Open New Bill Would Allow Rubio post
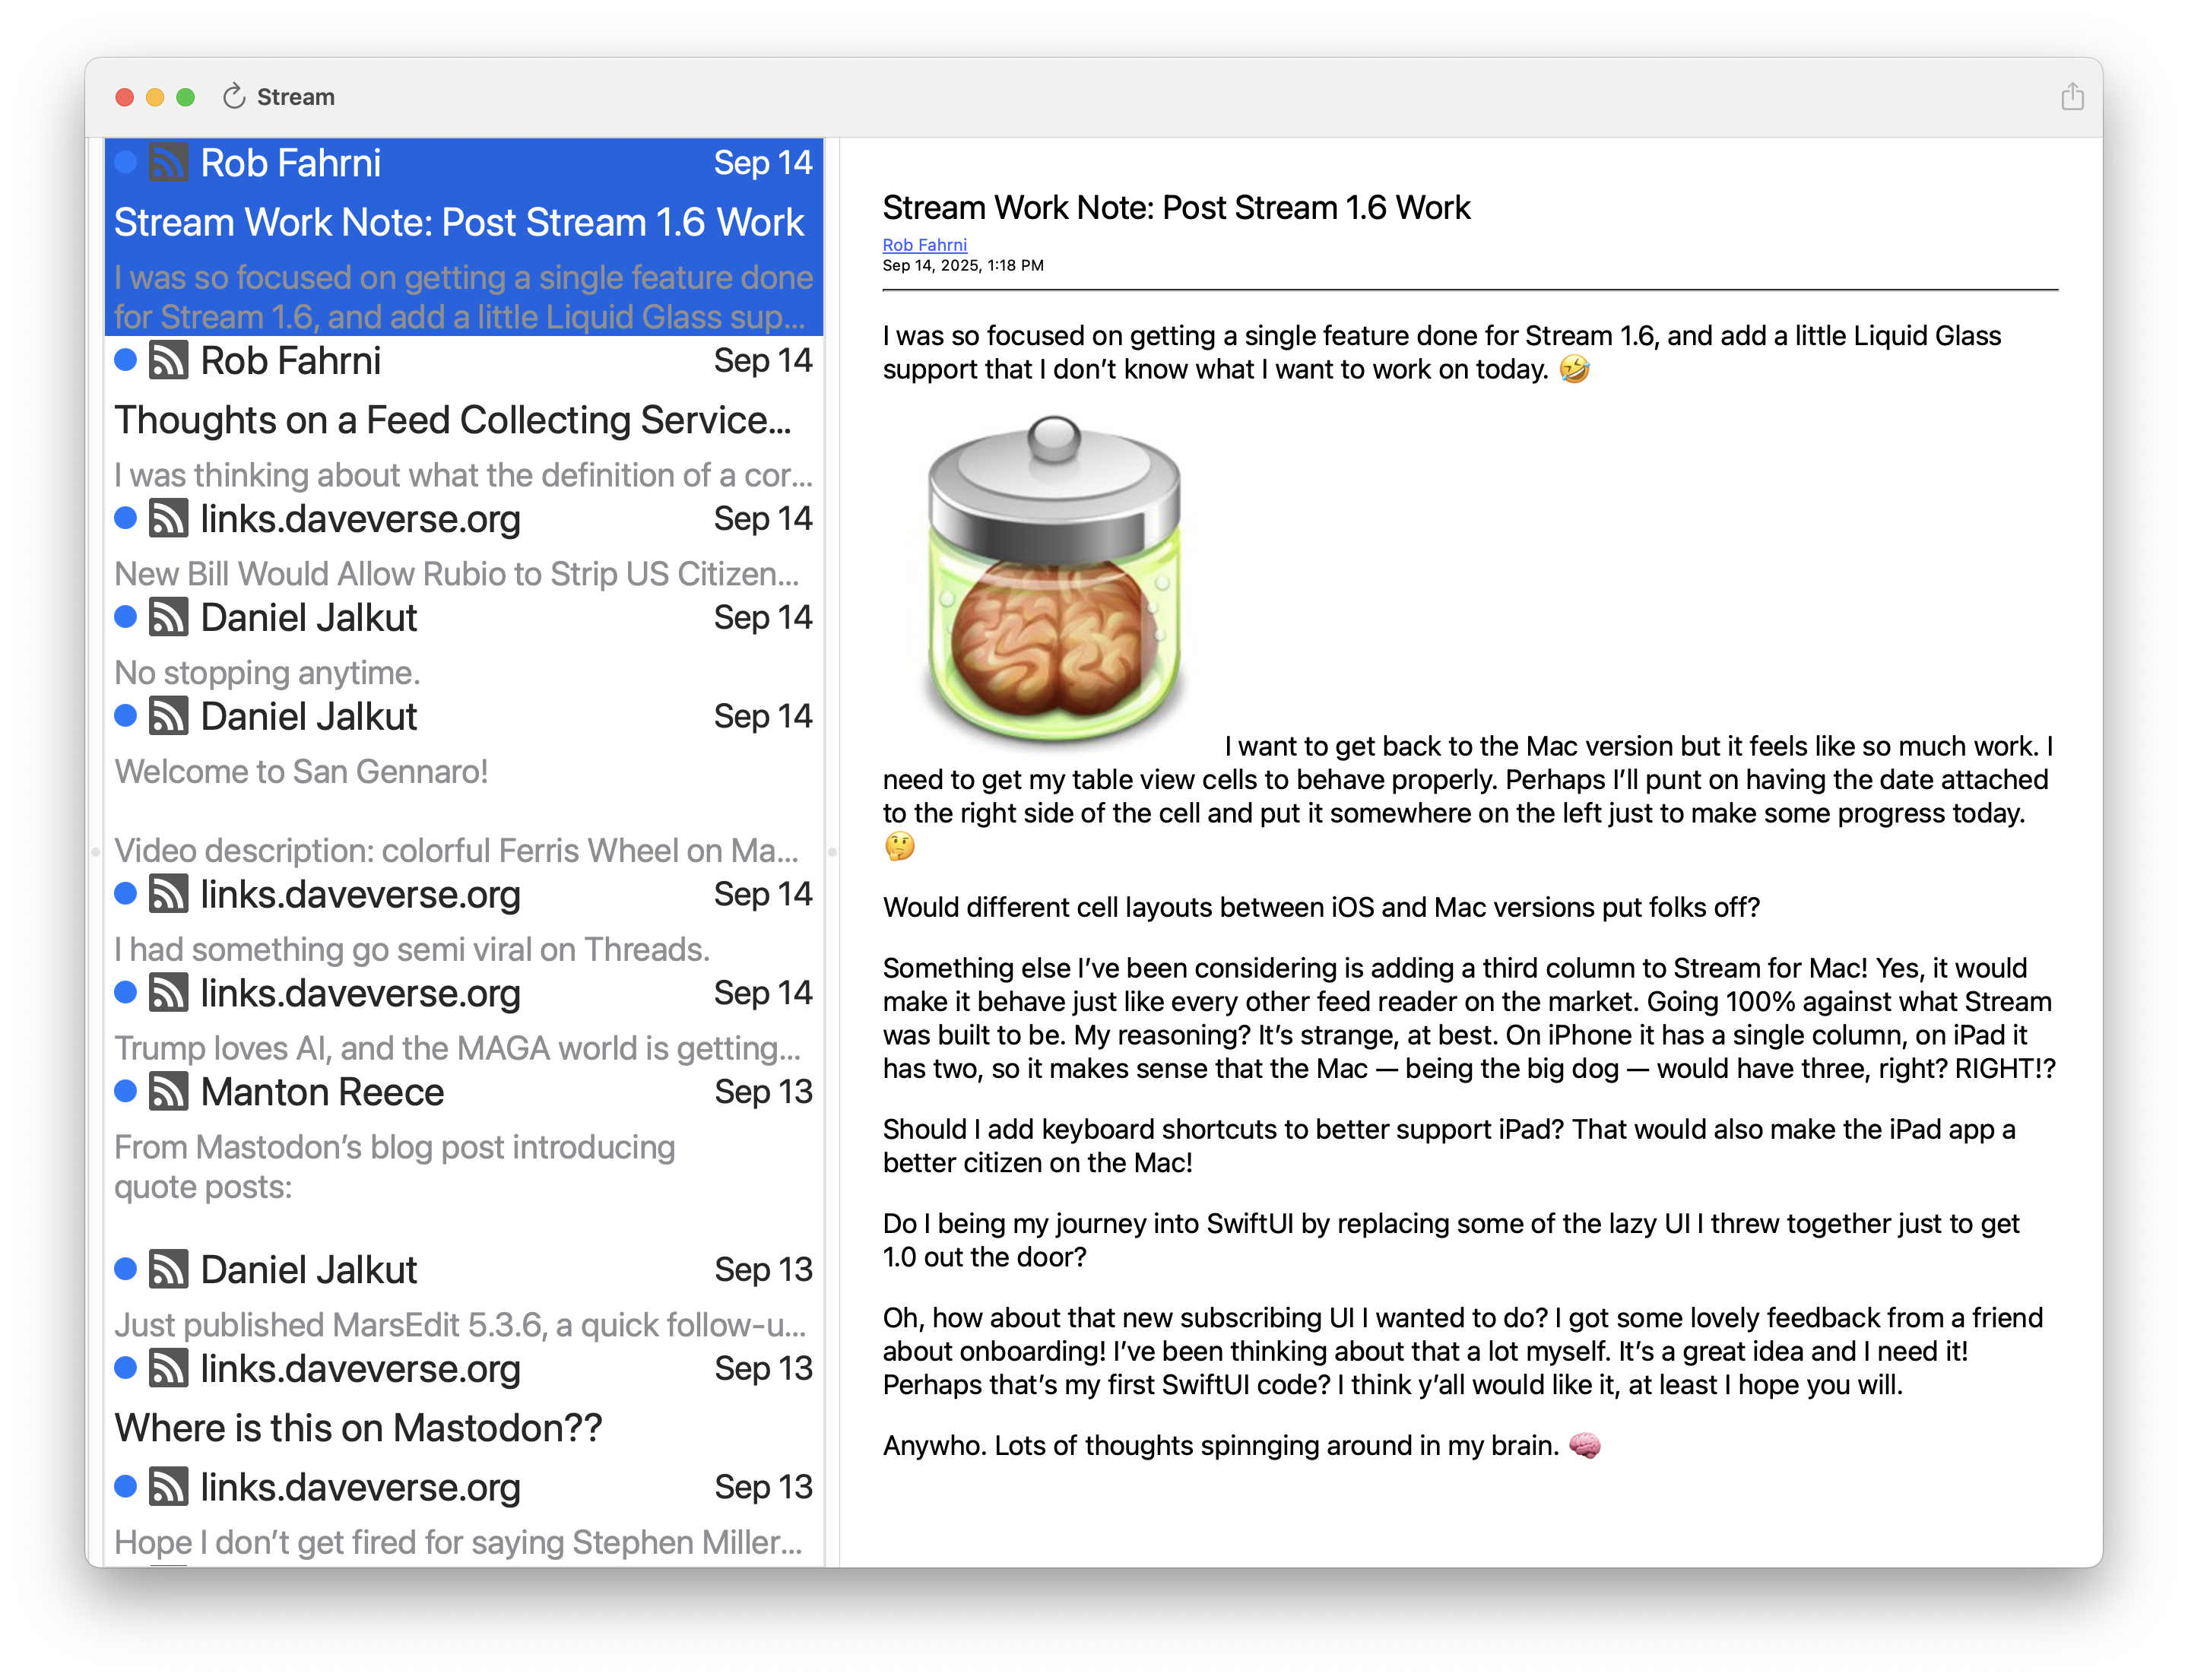Viewport: 2188px width, 1680px height. (x=464, y=544)
